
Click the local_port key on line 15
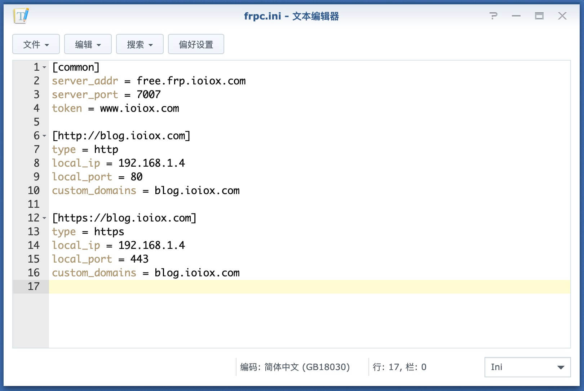coord(82,259)
